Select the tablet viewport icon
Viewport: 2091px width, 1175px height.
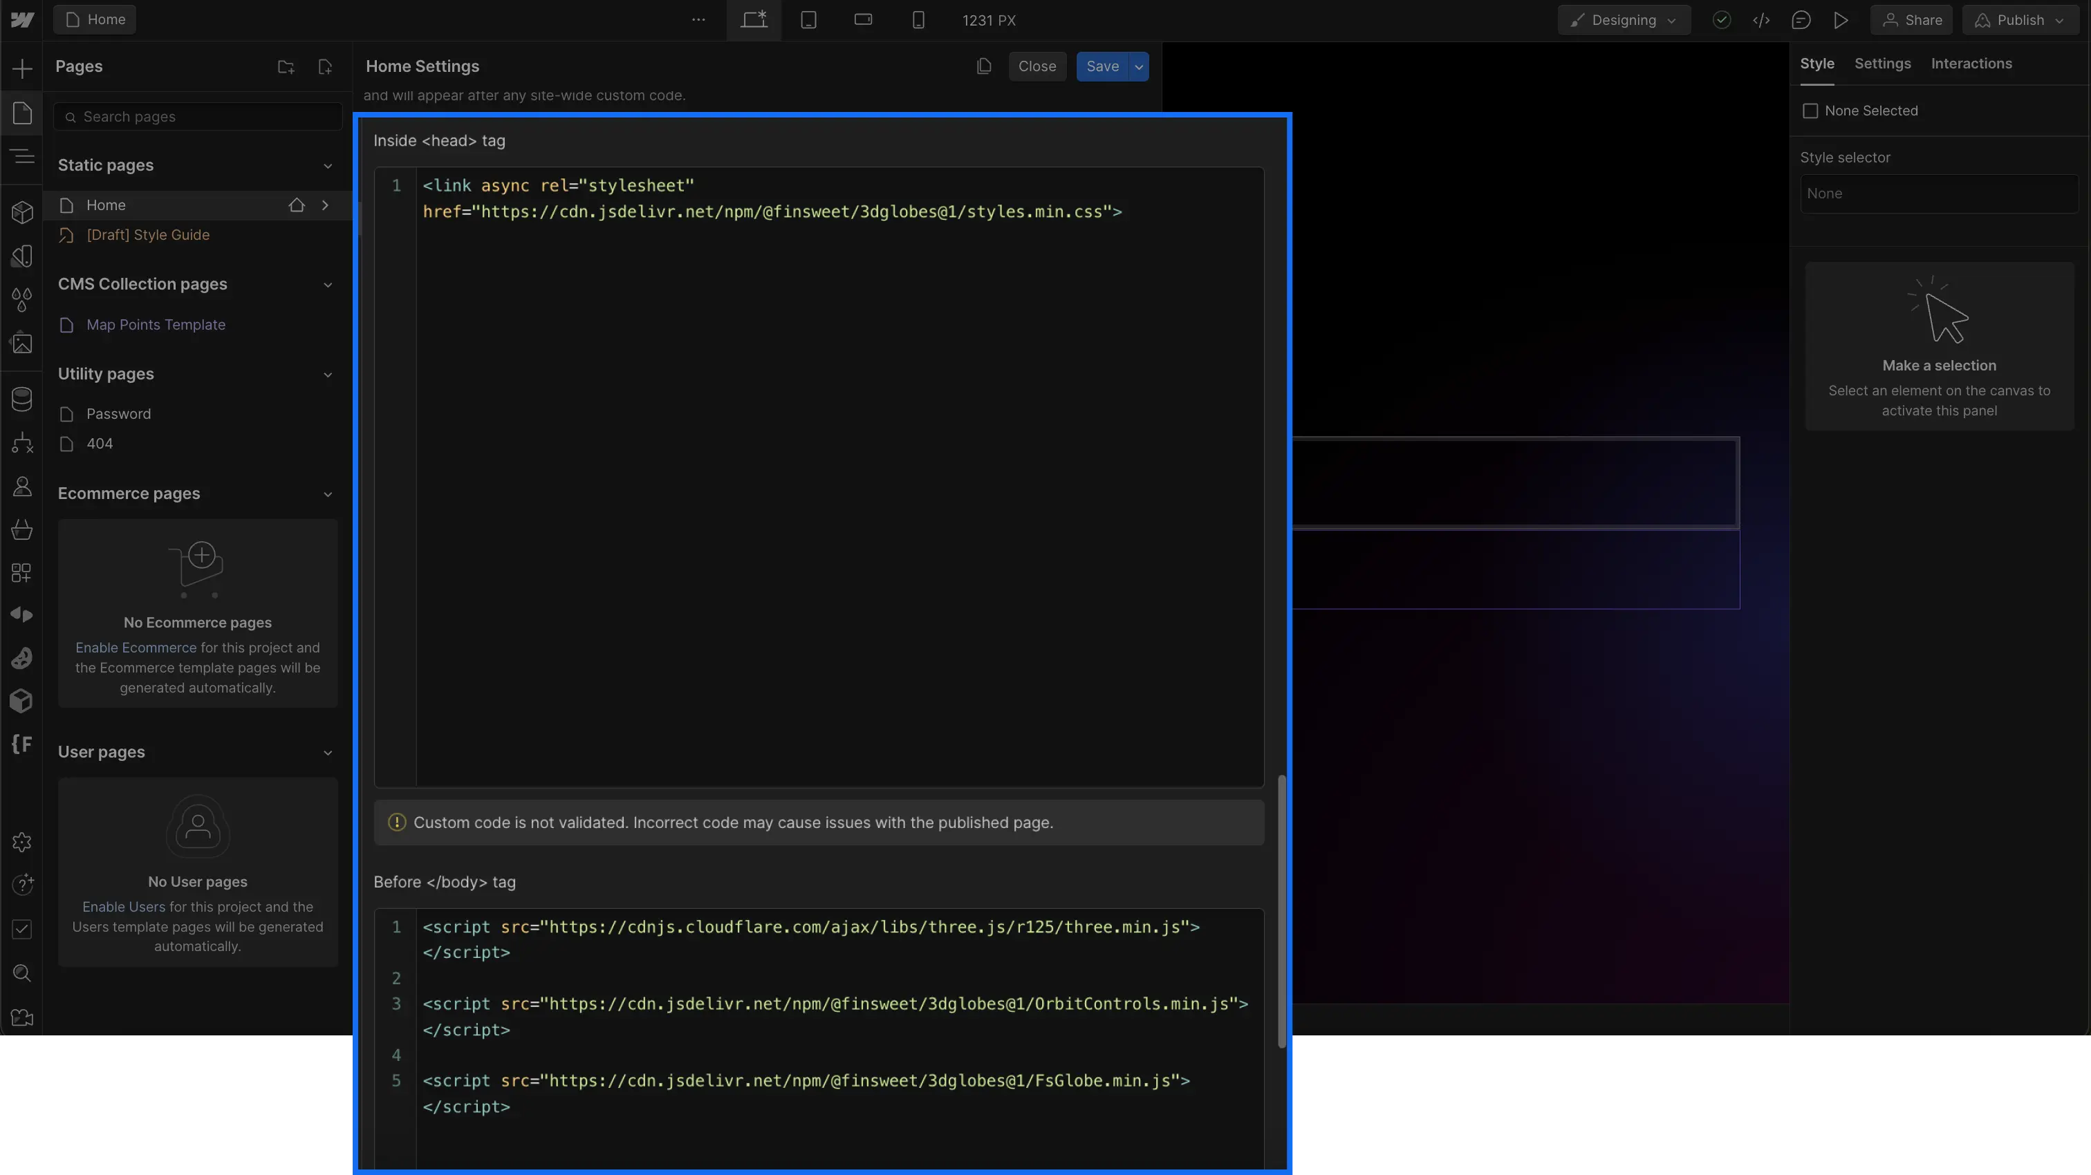tap(808, 20)
